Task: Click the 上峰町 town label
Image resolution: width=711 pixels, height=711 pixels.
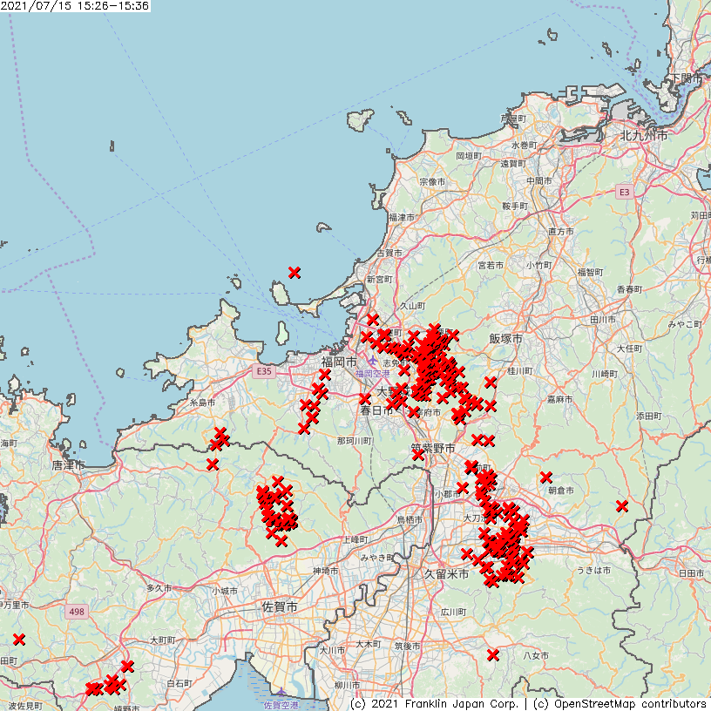Action: click(x=355, y=539)
